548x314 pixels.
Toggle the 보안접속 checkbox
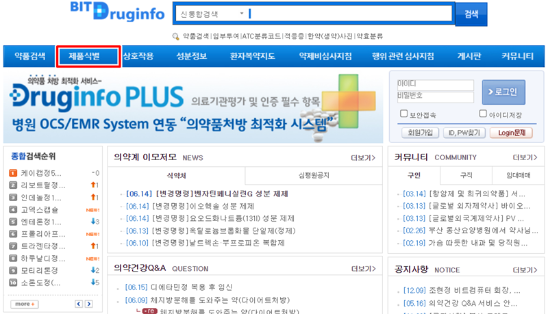pyautogui.click(x=404, y=114)
